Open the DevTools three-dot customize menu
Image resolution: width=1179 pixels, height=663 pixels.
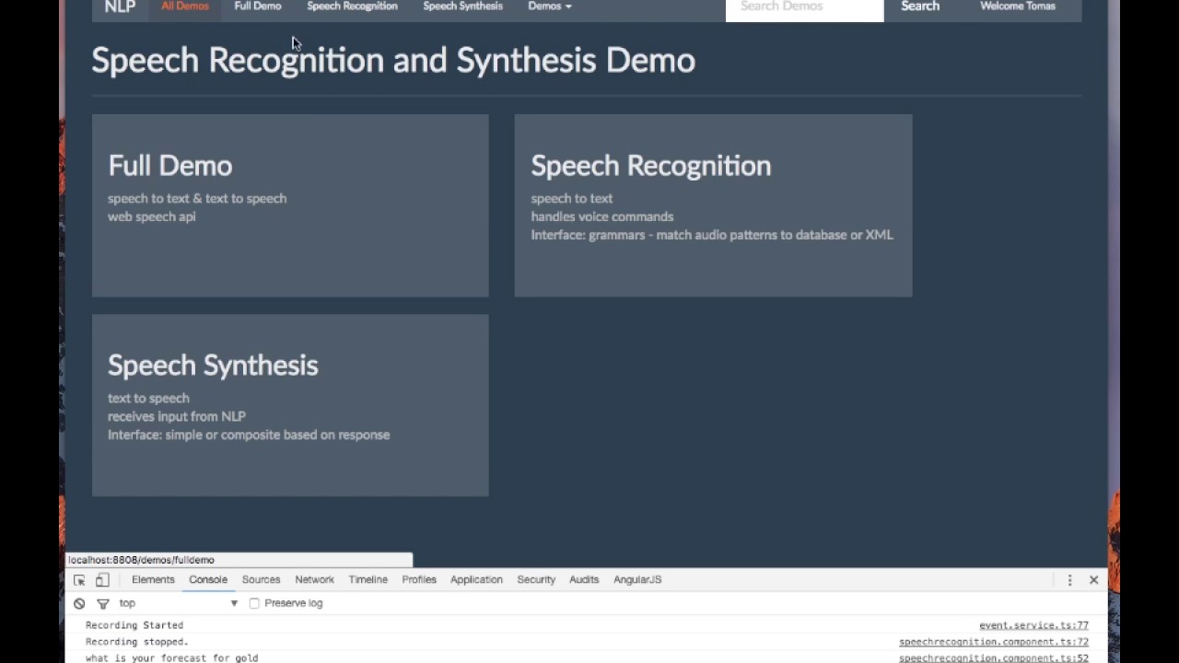pyautogui.click(x=1069, y=580)
